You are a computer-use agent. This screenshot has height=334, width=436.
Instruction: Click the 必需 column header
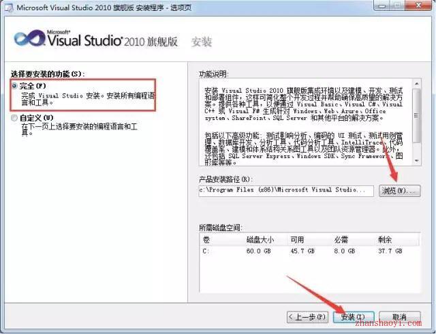(353, 240)
